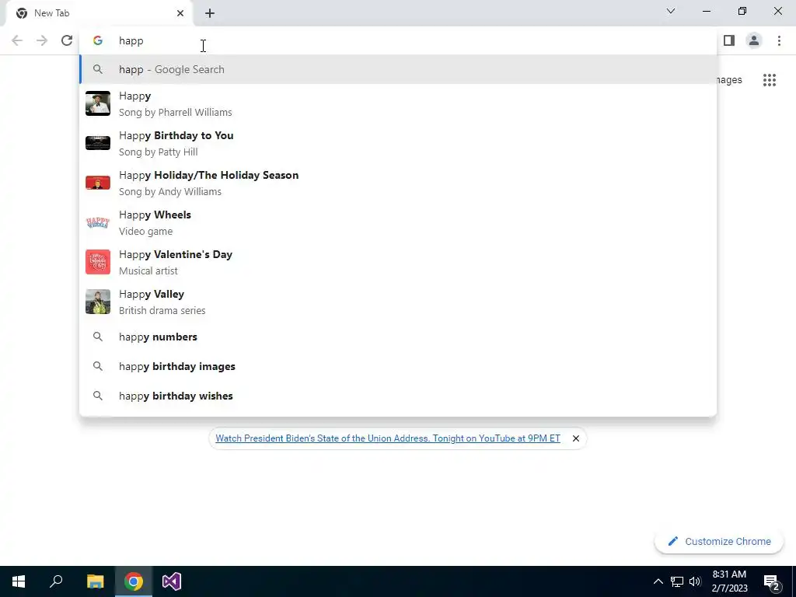Open the notification center icon

point(772,581)
